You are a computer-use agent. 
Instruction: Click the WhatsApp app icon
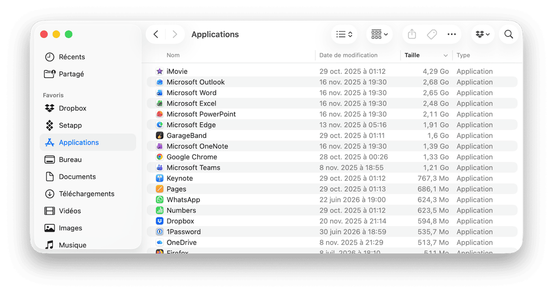[x=160, y=200]
